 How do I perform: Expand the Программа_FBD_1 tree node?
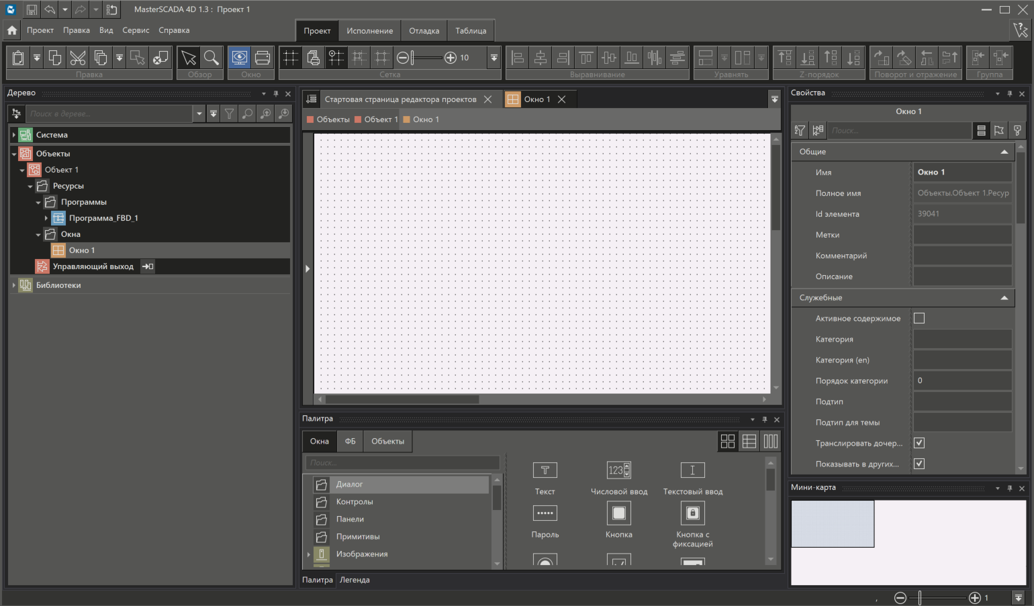pos(46,218)
